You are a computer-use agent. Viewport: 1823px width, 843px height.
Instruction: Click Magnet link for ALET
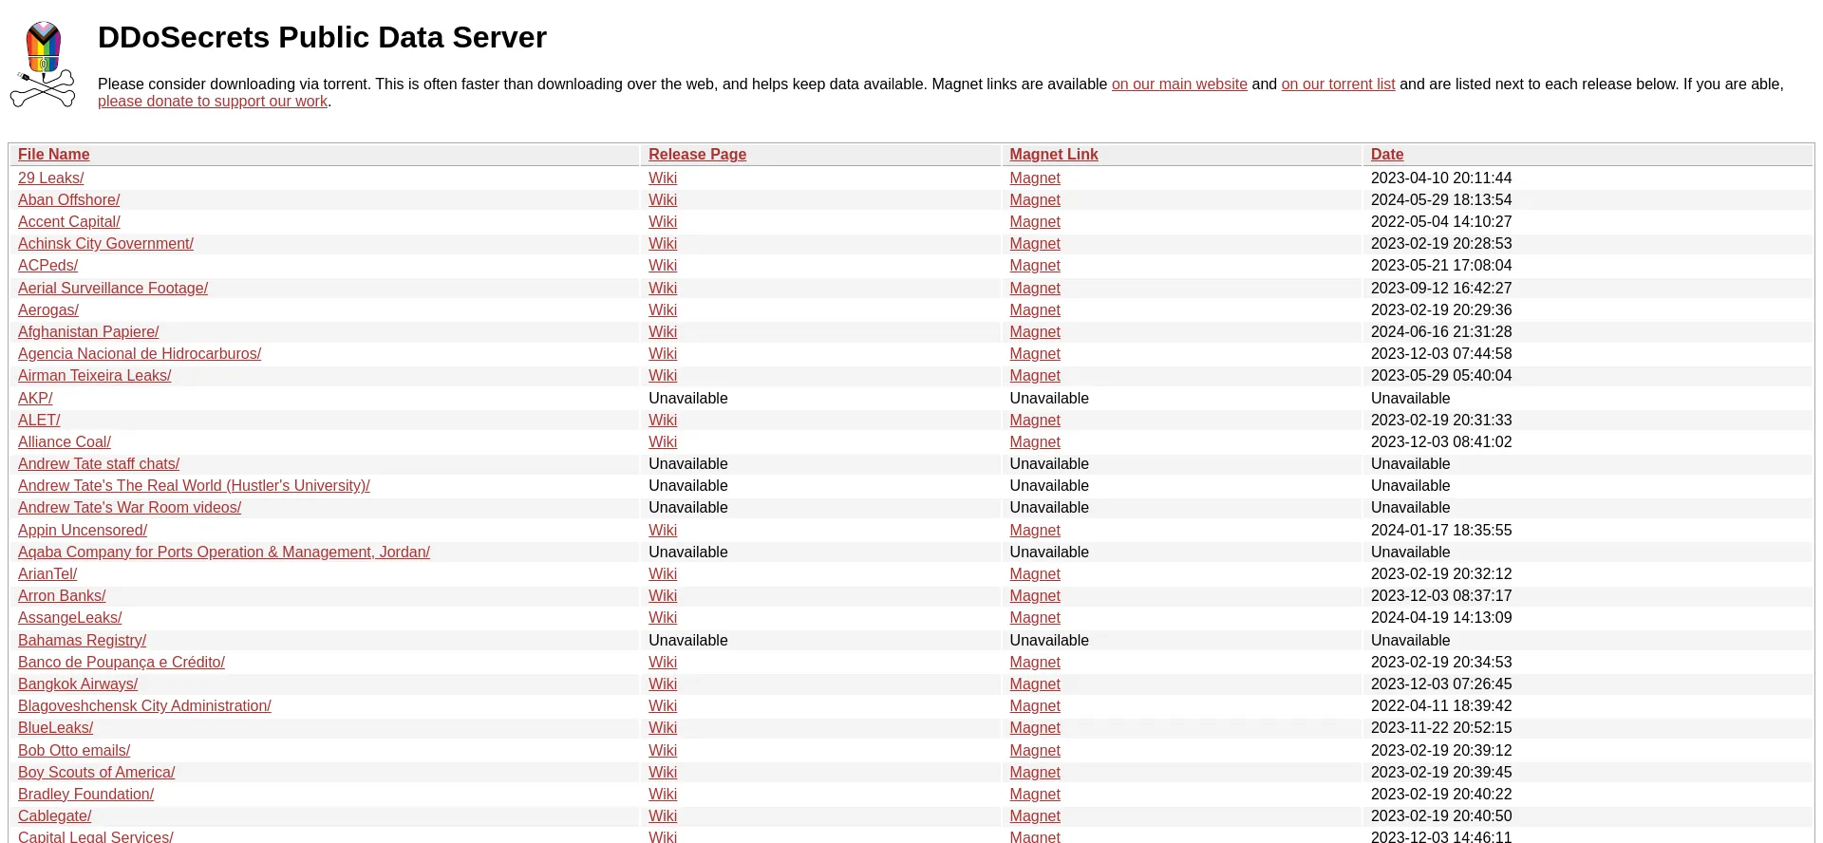tap(1035, 420)
